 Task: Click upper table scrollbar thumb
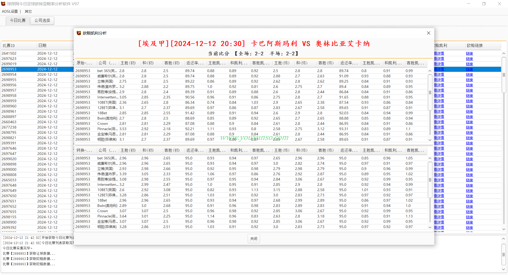coord(430,92)
